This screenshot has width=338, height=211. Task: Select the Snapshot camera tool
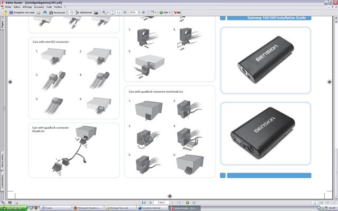[x=96, y=13]
